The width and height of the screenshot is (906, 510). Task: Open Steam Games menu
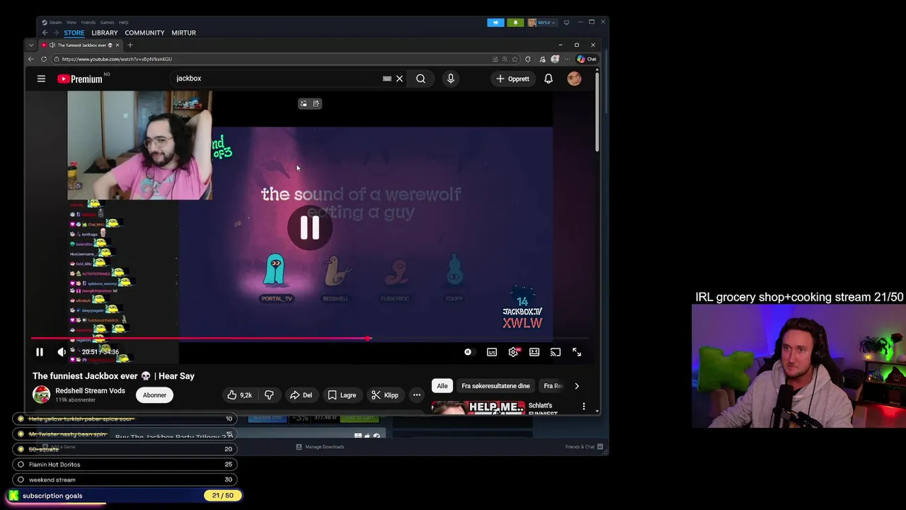107,23
